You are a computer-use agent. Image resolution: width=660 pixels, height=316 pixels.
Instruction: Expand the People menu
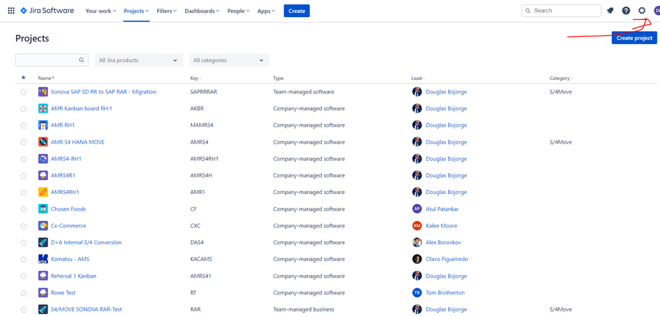tap(238, 11)
